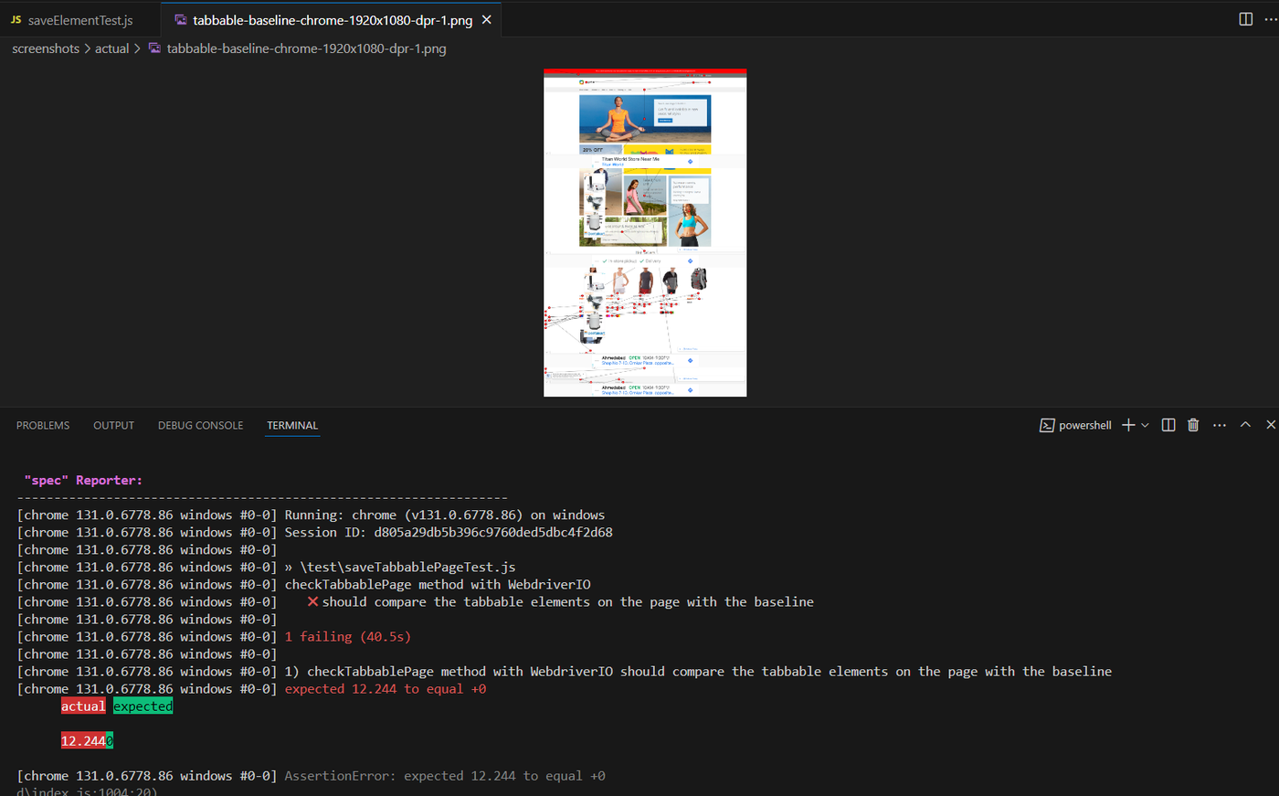Click the Session ID line in terminal
Viewport: 1279px width, 796px height.
[449, 532]
